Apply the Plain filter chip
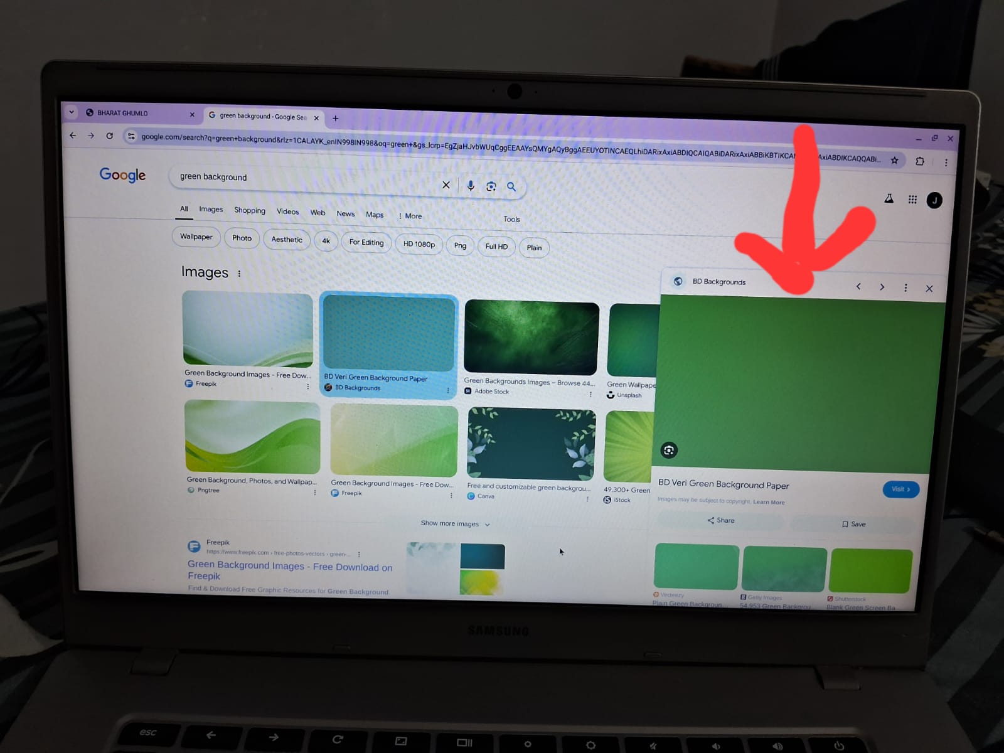The image size is (1004, 753). (x=534, y=248)
